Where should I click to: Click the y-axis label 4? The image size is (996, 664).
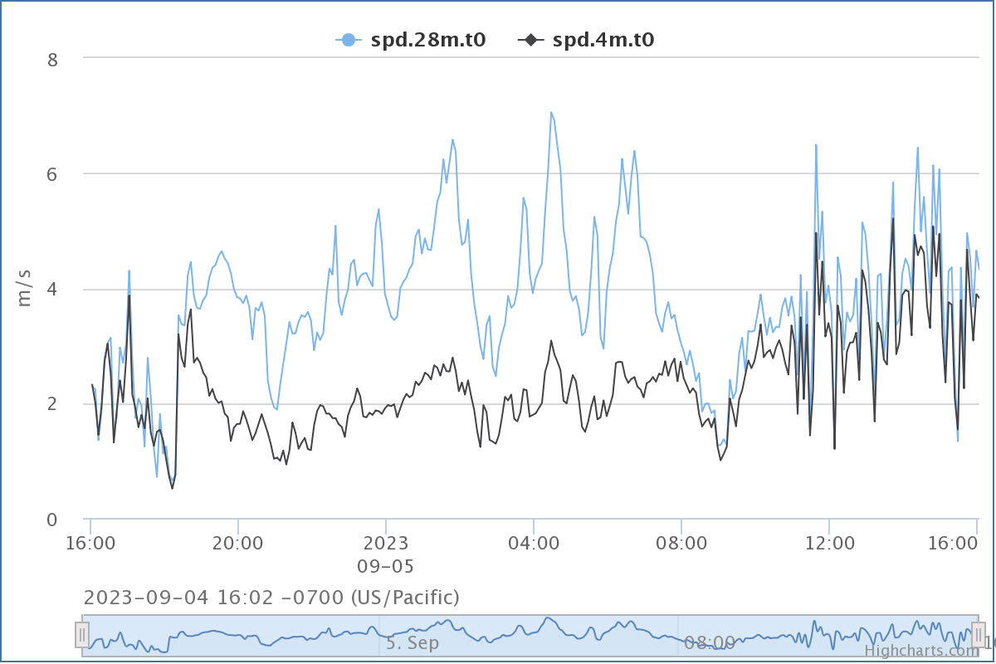pyautogui.click(x=51, y=290)
